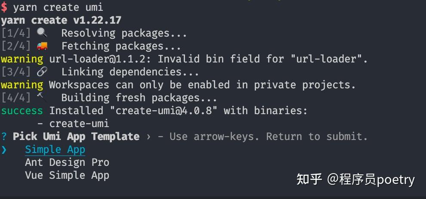Image resolution: width=426 pixels, height=199 pixels.
Task: Click the link chain emoji beside Linking dependencies
Action: [42, 72]
